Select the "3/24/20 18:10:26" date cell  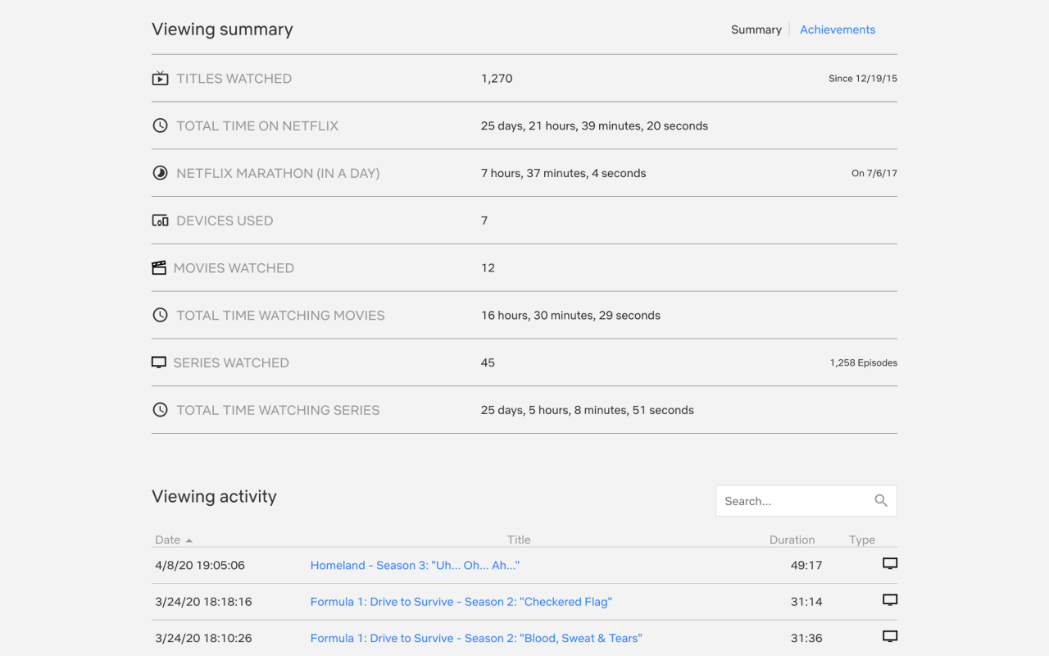pyautogui.click(x=203, y=638)
